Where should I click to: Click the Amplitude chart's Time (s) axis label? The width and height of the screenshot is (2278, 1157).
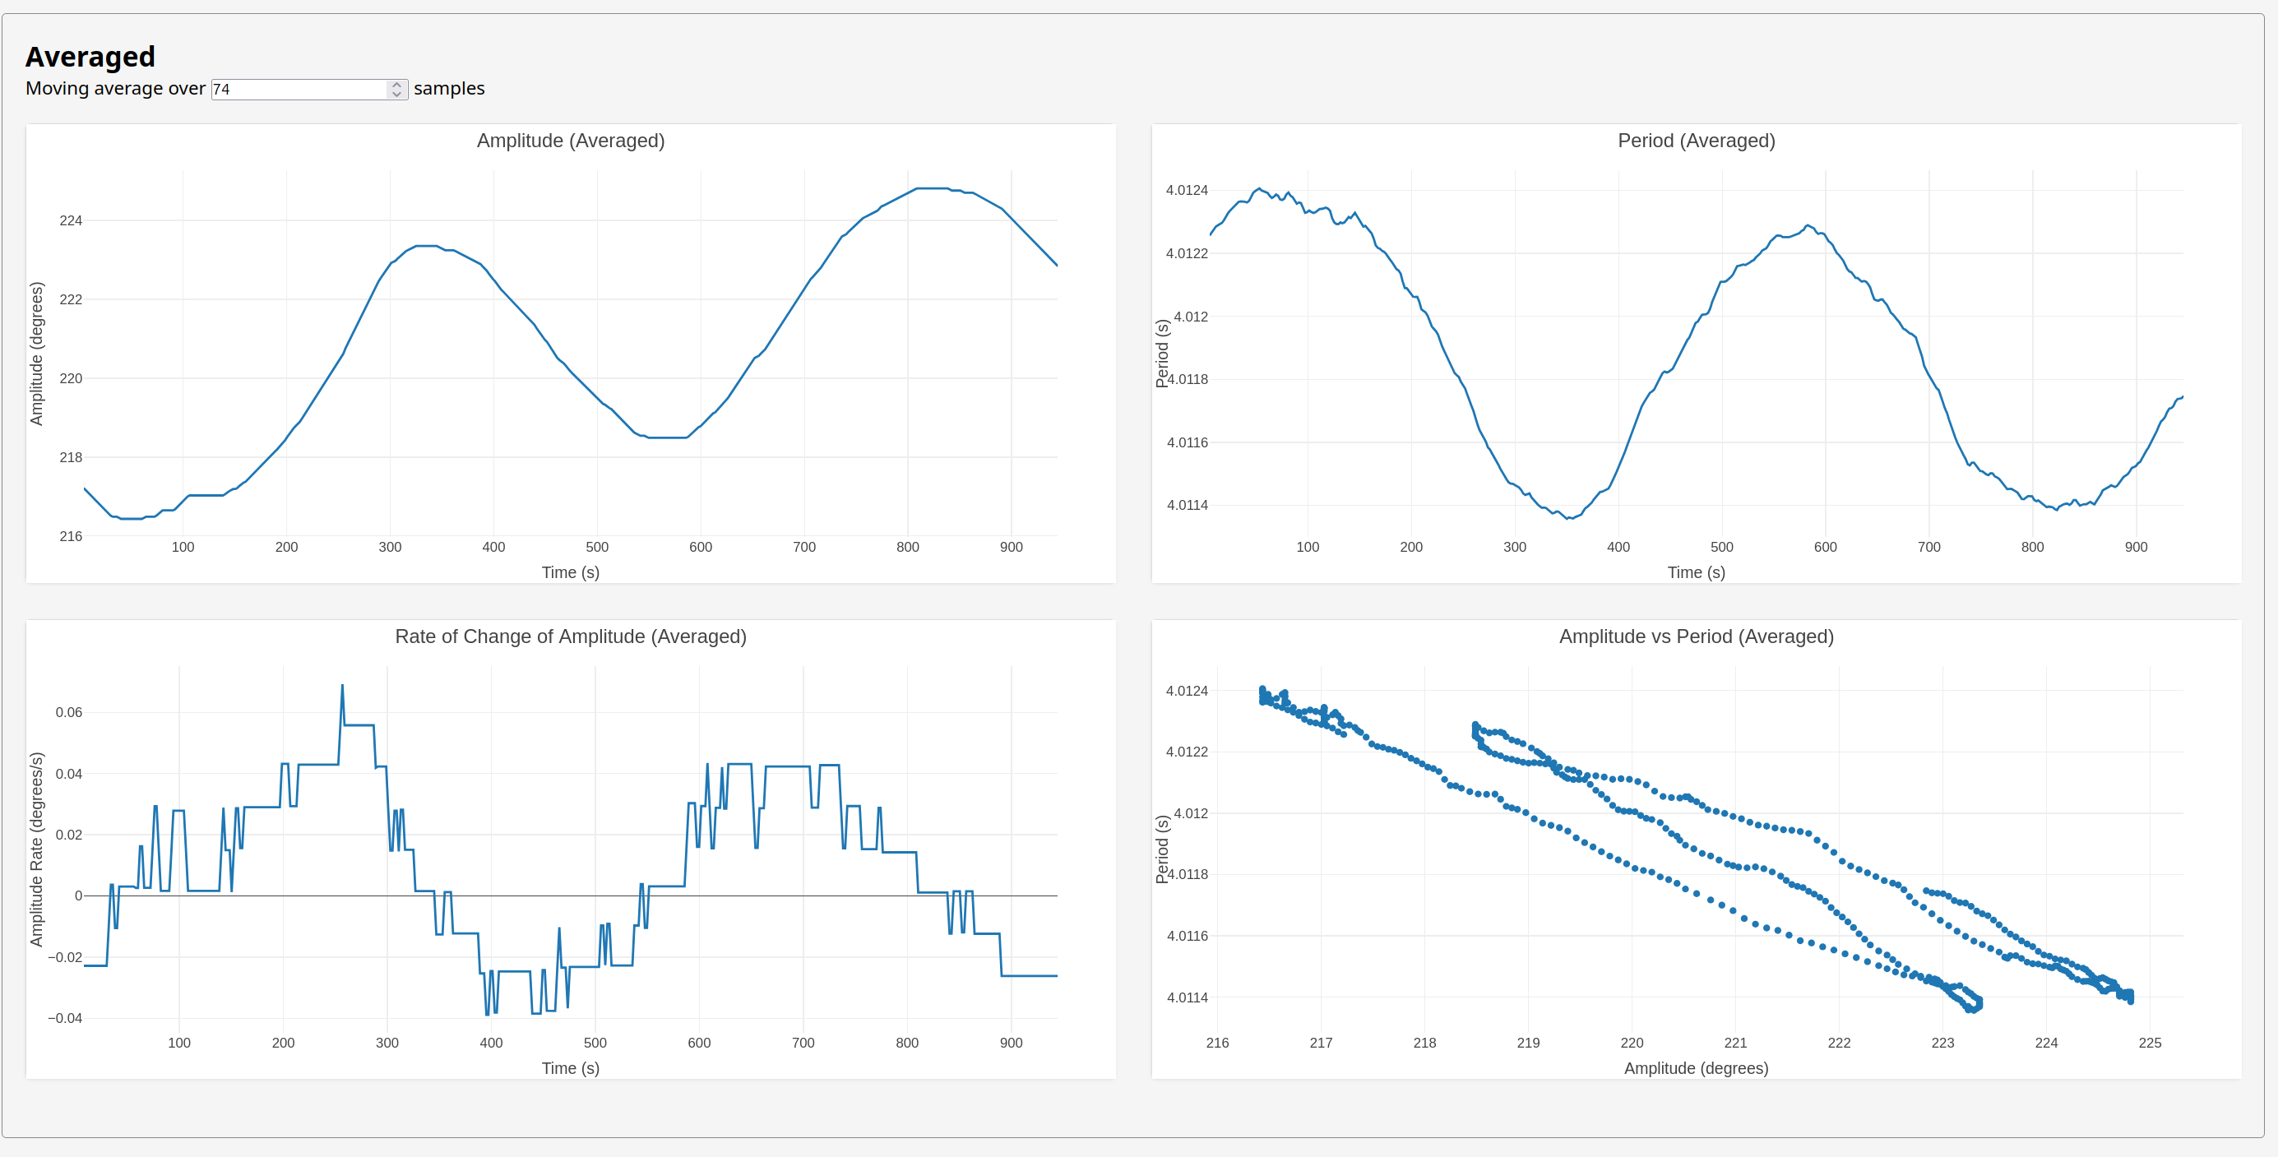pos(571,572)
